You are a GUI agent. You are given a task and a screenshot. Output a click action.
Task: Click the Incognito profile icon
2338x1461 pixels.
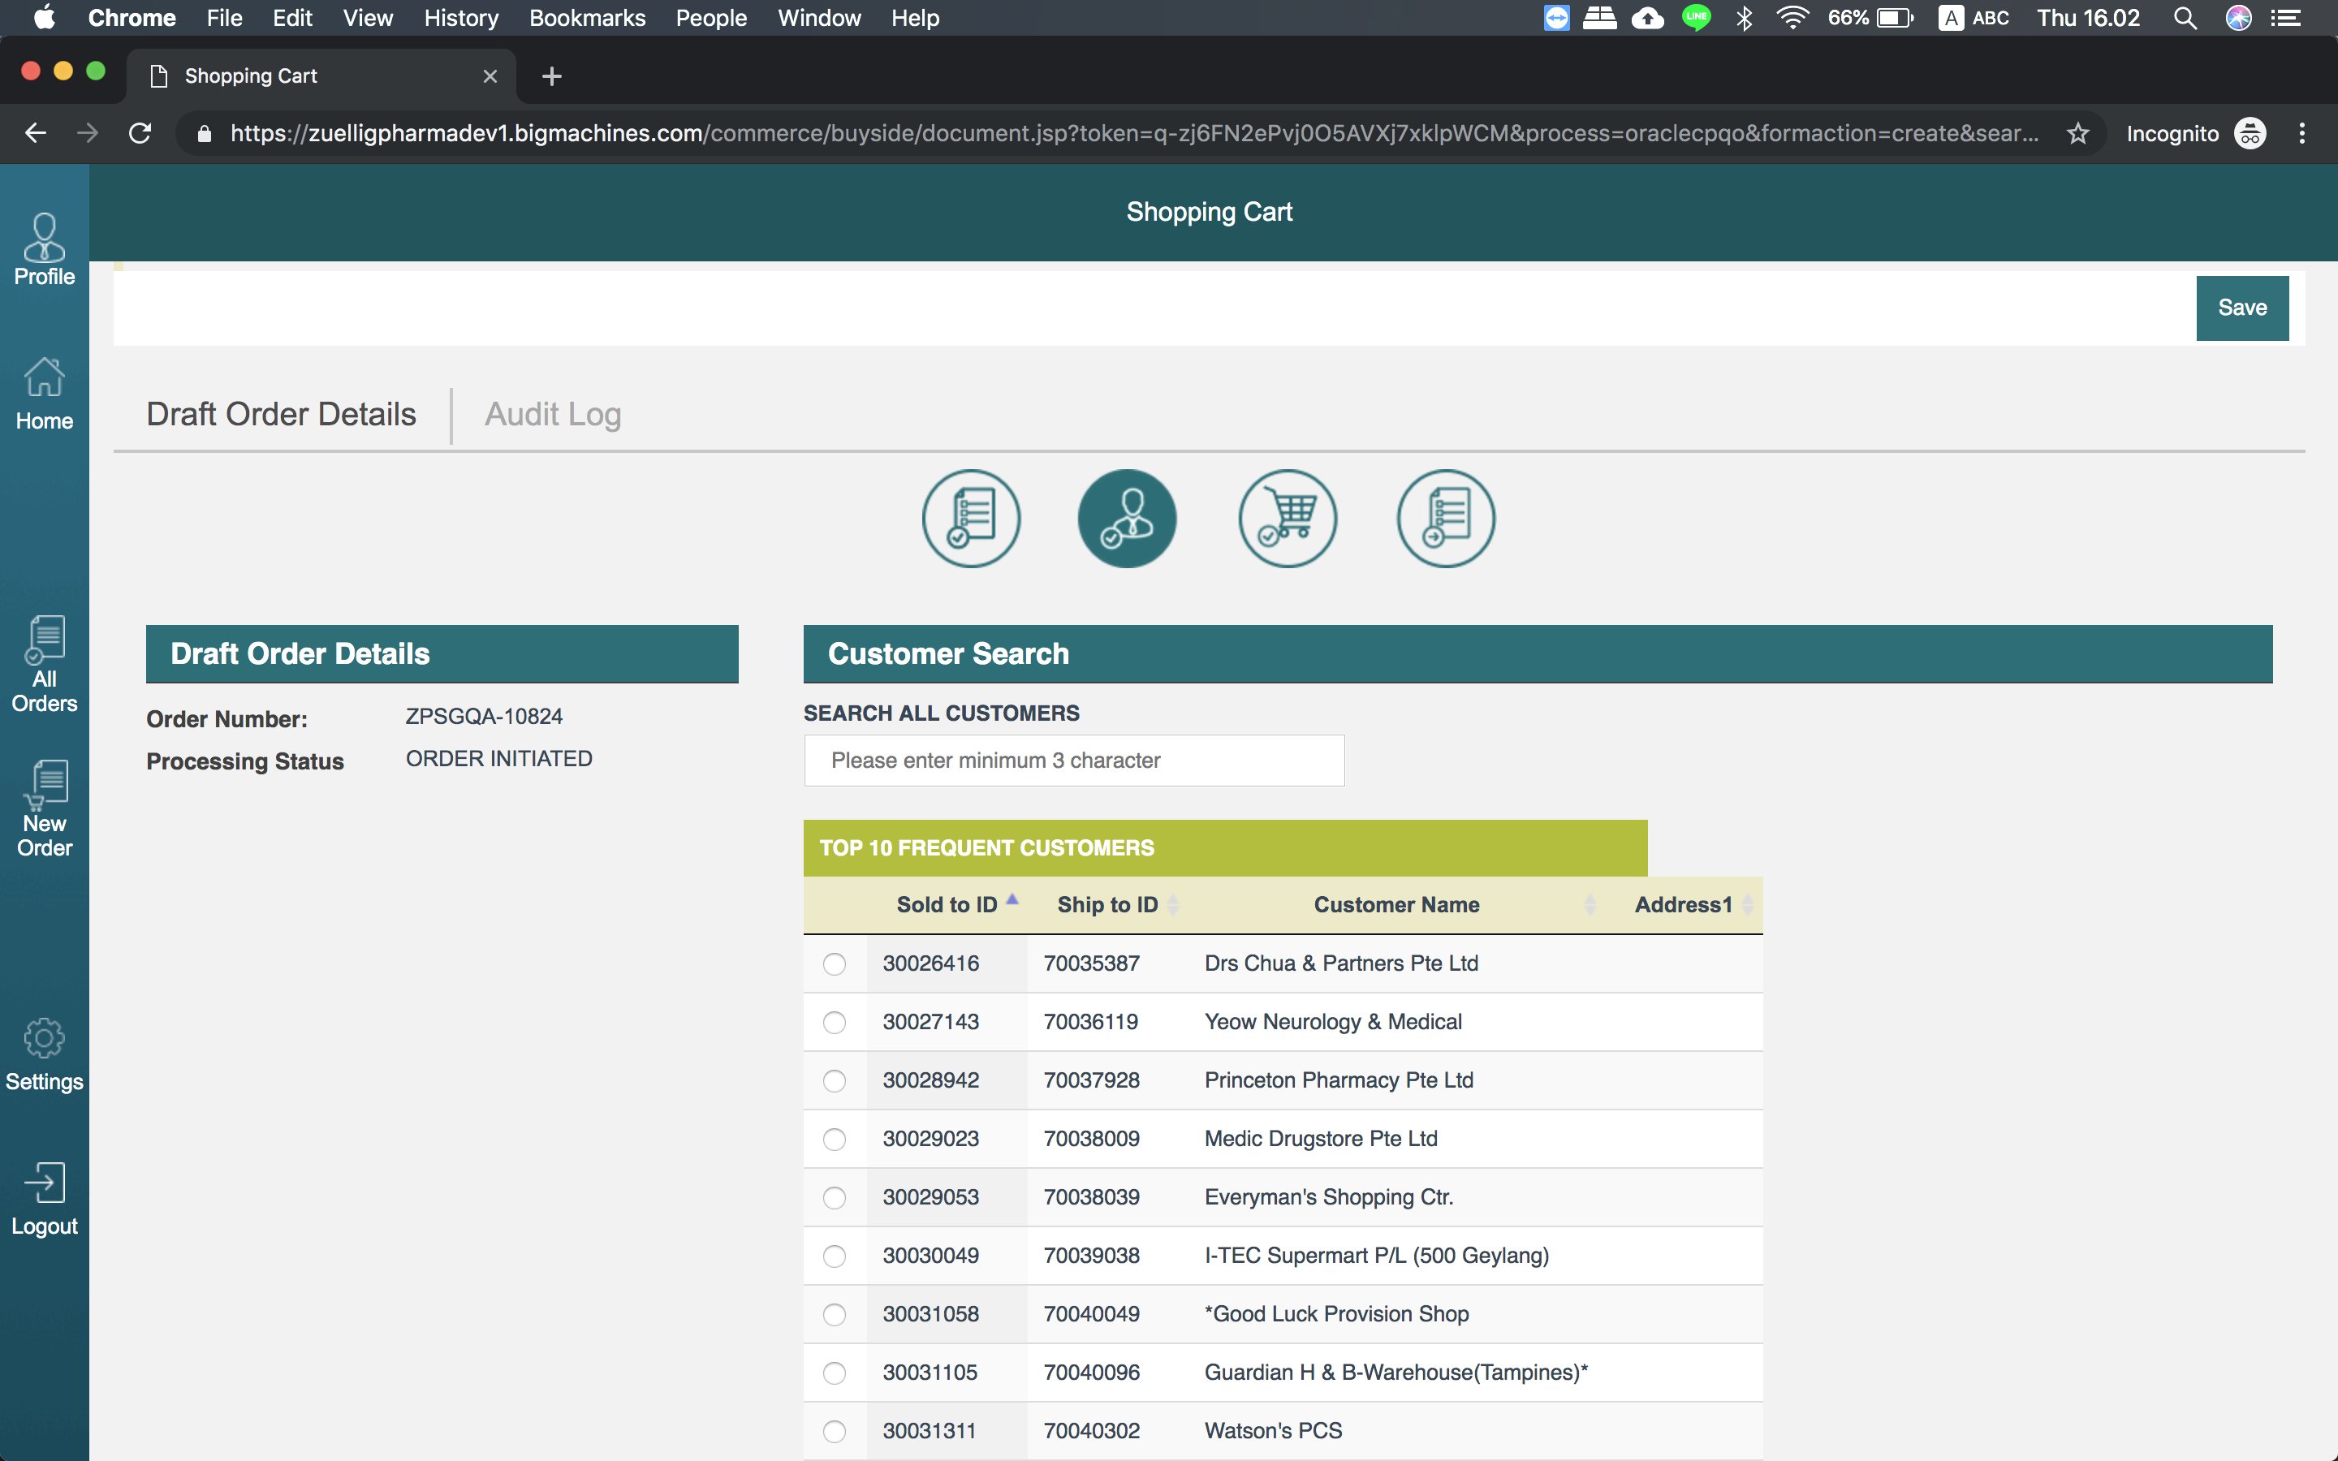tap(2250, 133)
